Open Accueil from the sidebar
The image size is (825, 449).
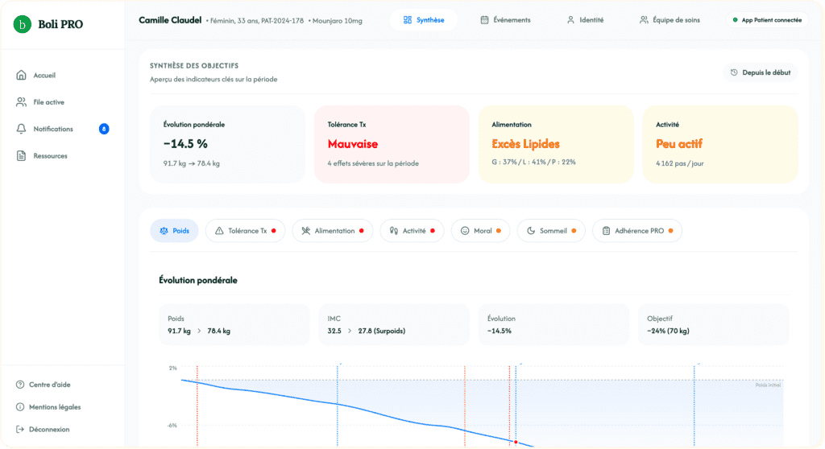coord(44,76)
